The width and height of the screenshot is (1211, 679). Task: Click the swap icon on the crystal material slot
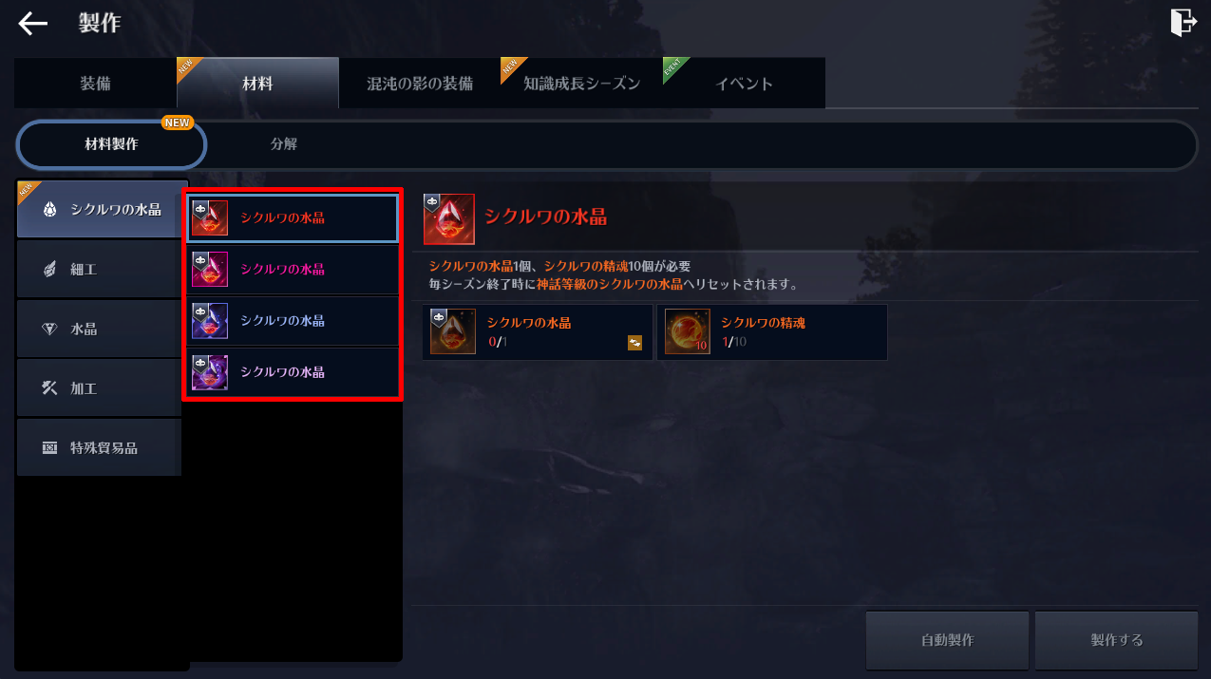click(634, 343)
